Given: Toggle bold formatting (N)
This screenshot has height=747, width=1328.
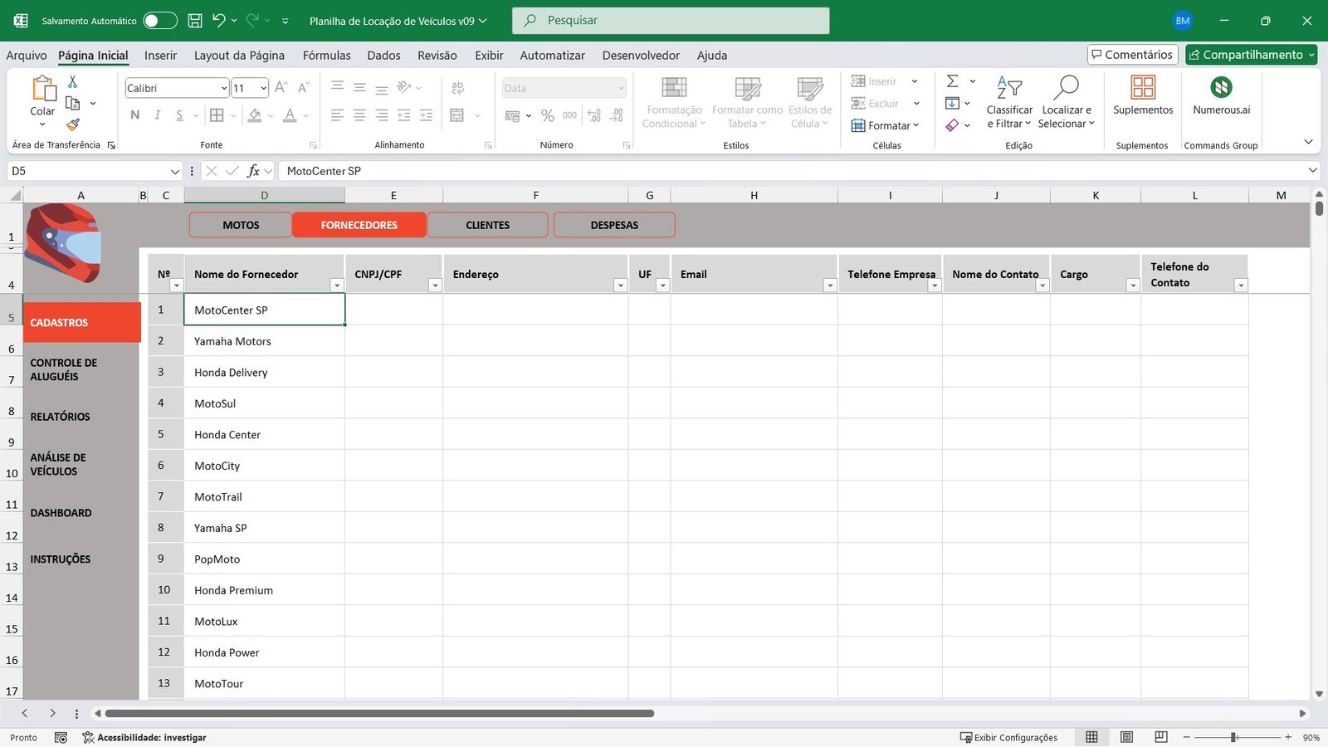Looking at the screenshot, I should (134, 115).
